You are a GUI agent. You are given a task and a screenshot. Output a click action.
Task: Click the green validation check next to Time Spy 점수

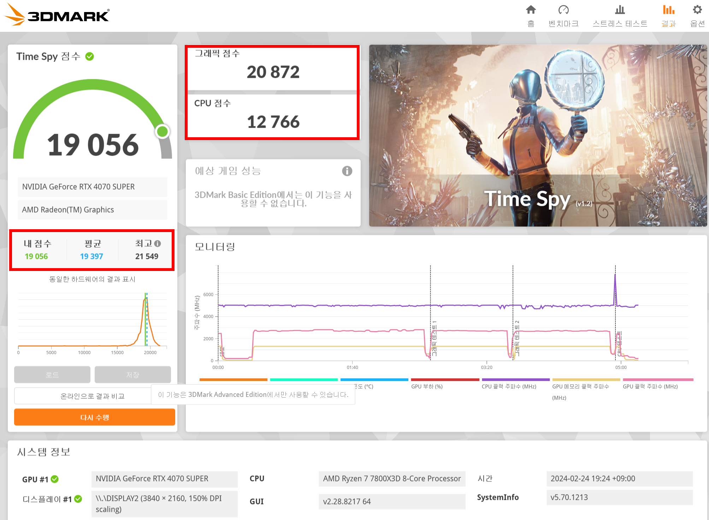tap(90, 56)
